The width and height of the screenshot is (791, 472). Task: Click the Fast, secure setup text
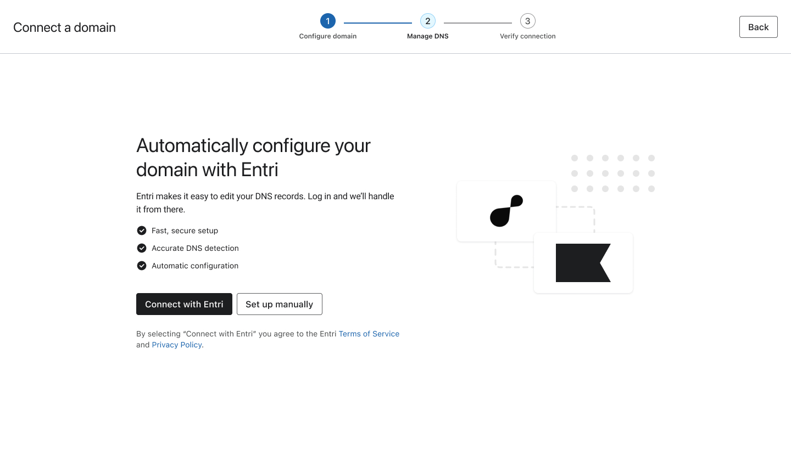pos(185,231)
